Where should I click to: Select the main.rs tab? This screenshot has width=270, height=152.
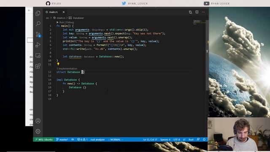pyautogui.click(x=53, y=12)
